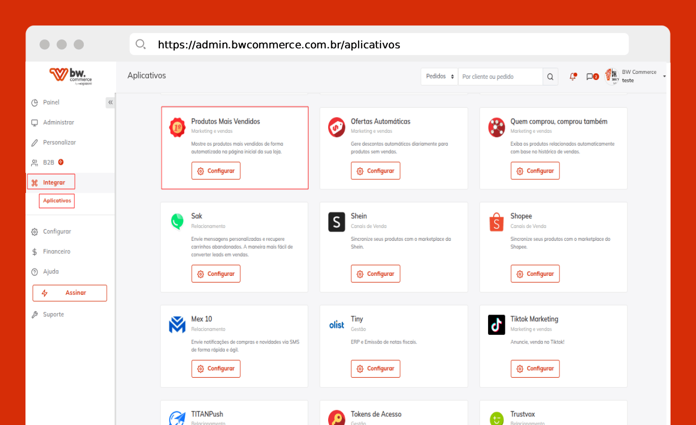Click the browser address bar search icon
696x425 pixels.
(141, 44)
